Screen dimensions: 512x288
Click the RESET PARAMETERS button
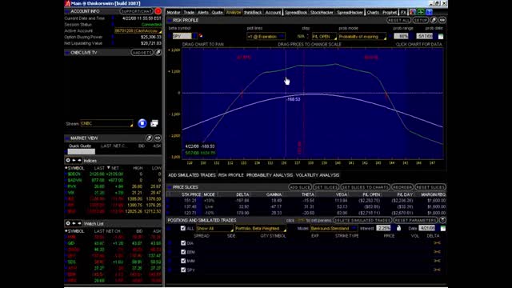tap(415, 220)
